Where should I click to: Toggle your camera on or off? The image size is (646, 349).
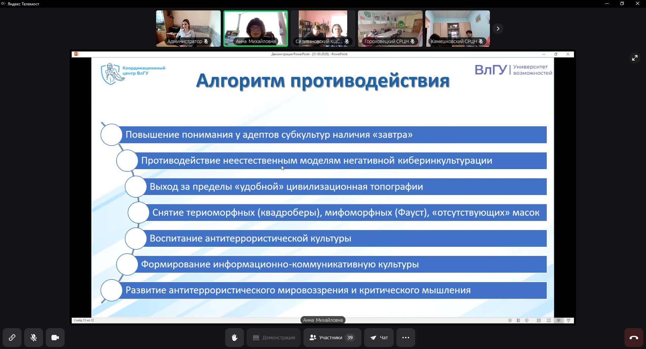coord(55,338)
